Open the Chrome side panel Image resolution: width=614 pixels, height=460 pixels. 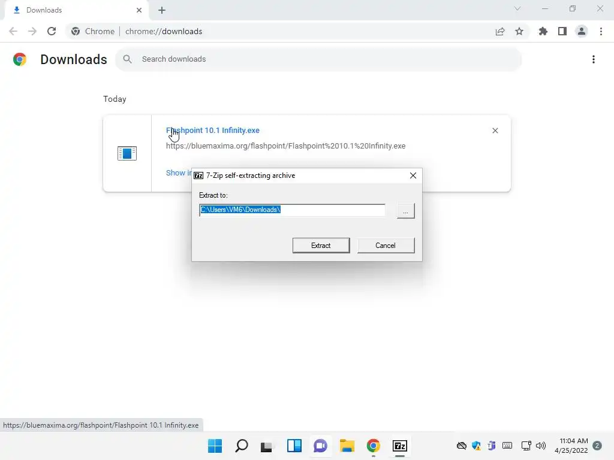[x=562, y=31]
